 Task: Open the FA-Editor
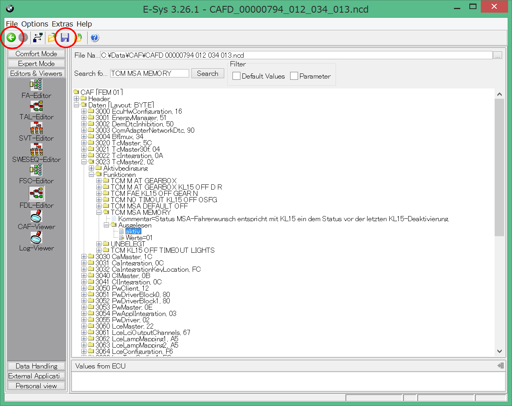(36, 89)
